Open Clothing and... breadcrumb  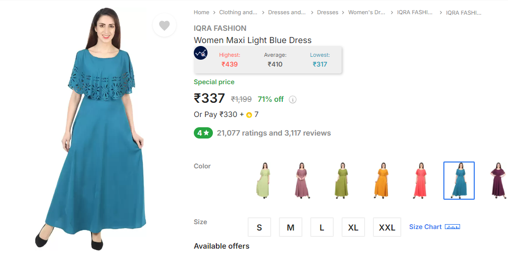click(x=238, y=12)
